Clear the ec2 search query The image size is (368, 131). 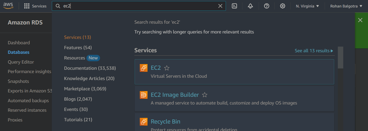(220, 6)
